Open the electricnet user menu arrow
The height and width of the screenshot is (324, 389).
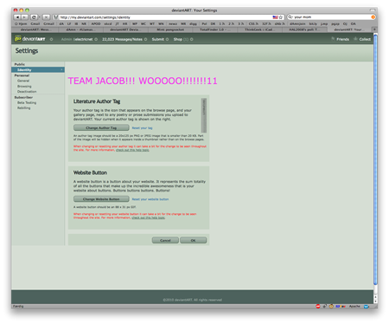click(x=96, y=39)
